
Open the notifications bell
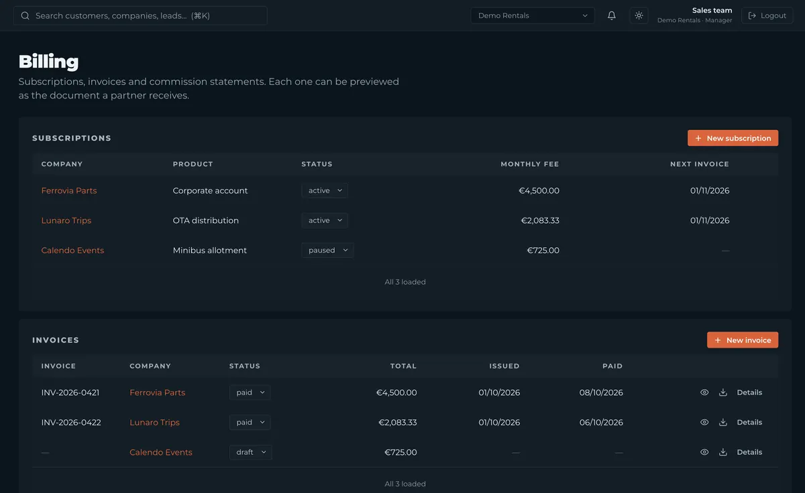coord(612,15)
